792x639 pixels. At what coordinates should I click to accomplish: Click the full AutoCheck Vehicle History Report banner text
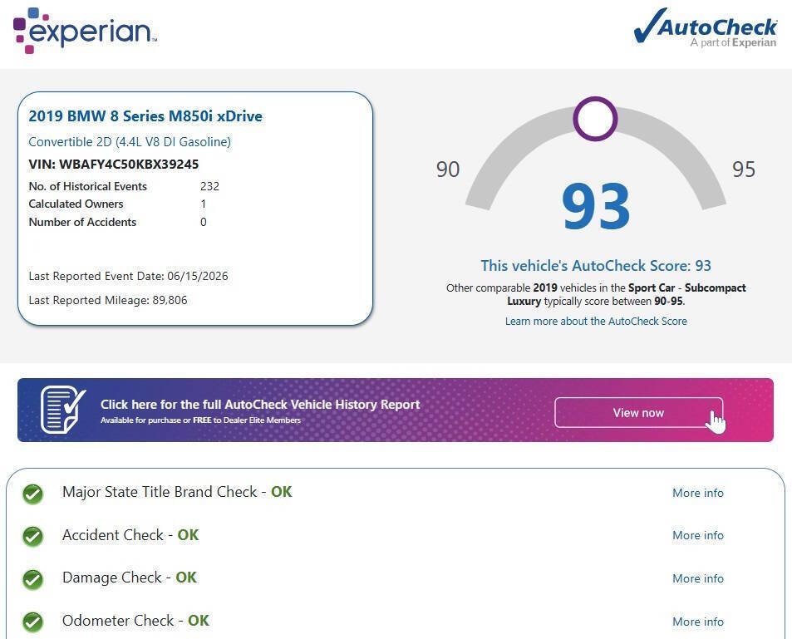260,405
